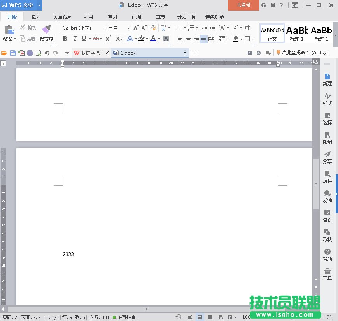Open the 页面布局 (Page Layout) tab
This screenshot has height=321, width=338.
(x=62, y=17)
